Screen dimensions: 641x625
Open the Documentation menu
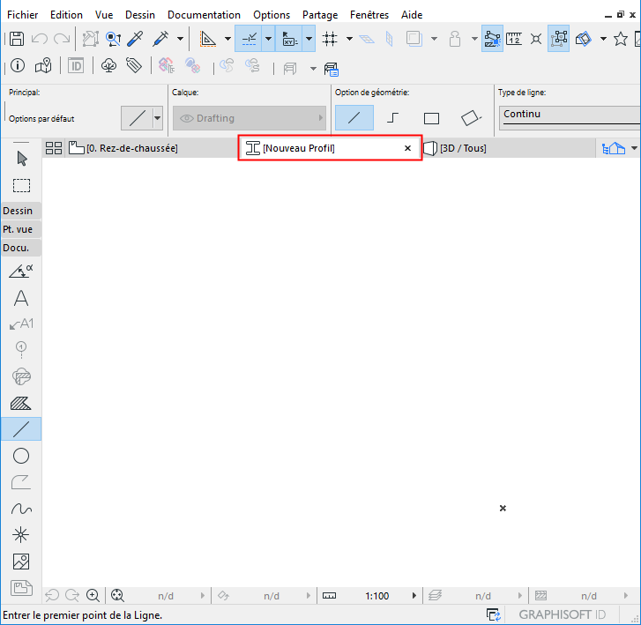tap(204, 15)
